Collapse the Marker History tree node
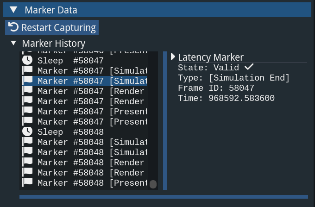The height and width of the screenshot is (207, 315). [13, 44]
